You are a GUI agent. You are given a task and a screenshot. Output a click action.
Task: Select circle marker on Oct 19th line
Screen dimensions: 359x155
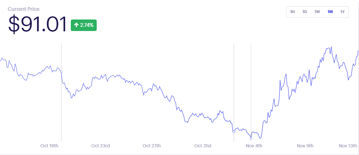point(61,72)
